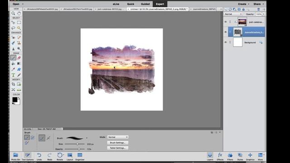Toggle the Tool Options panel

click(x=28, y=156)
